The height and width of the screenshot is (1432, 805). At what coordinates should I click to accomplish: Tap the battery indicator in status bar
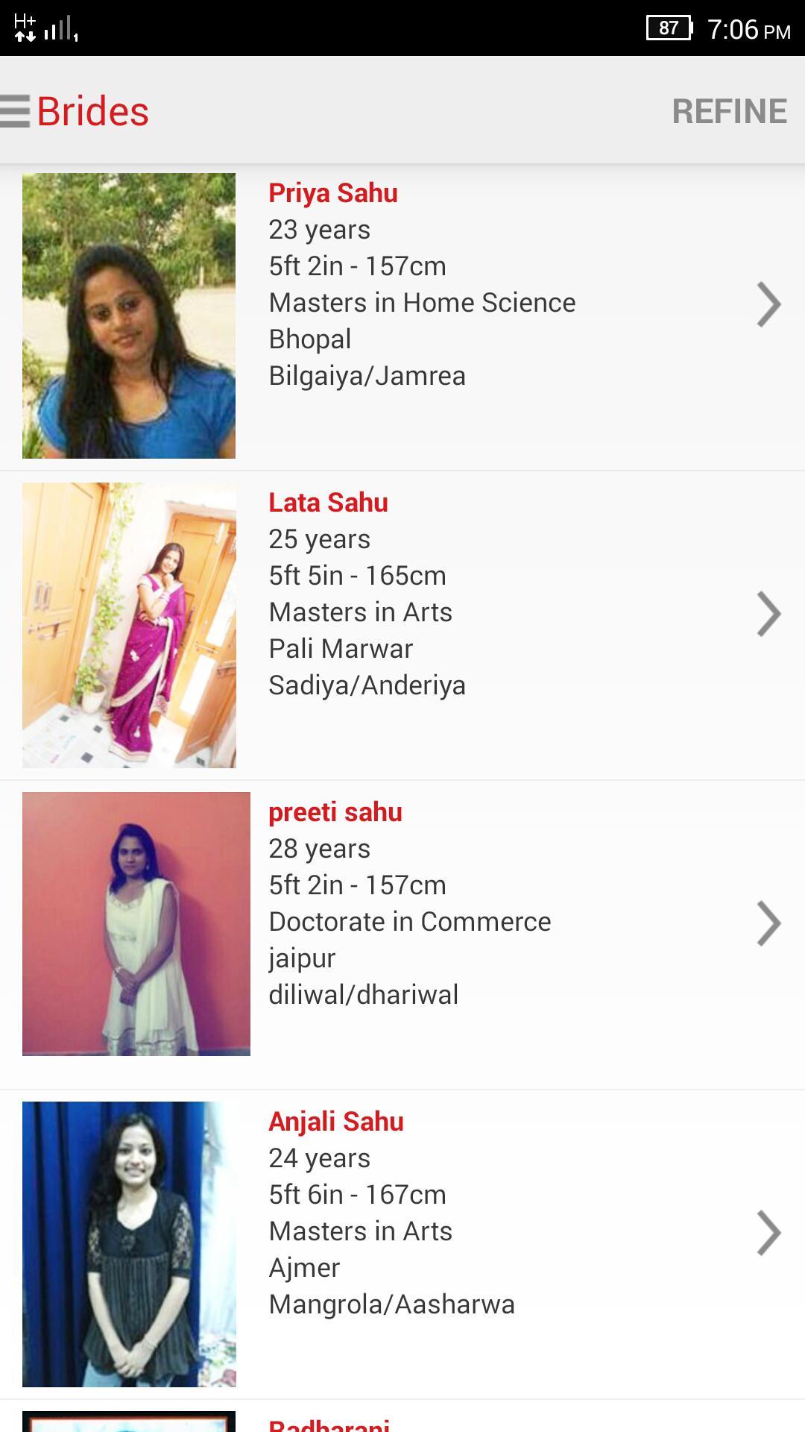tap(669, 28)
